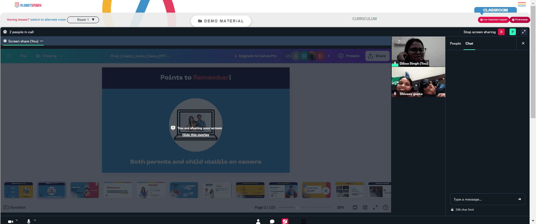
Task: Open Screen share (You) options ellipsis
Action: point(42,41)
